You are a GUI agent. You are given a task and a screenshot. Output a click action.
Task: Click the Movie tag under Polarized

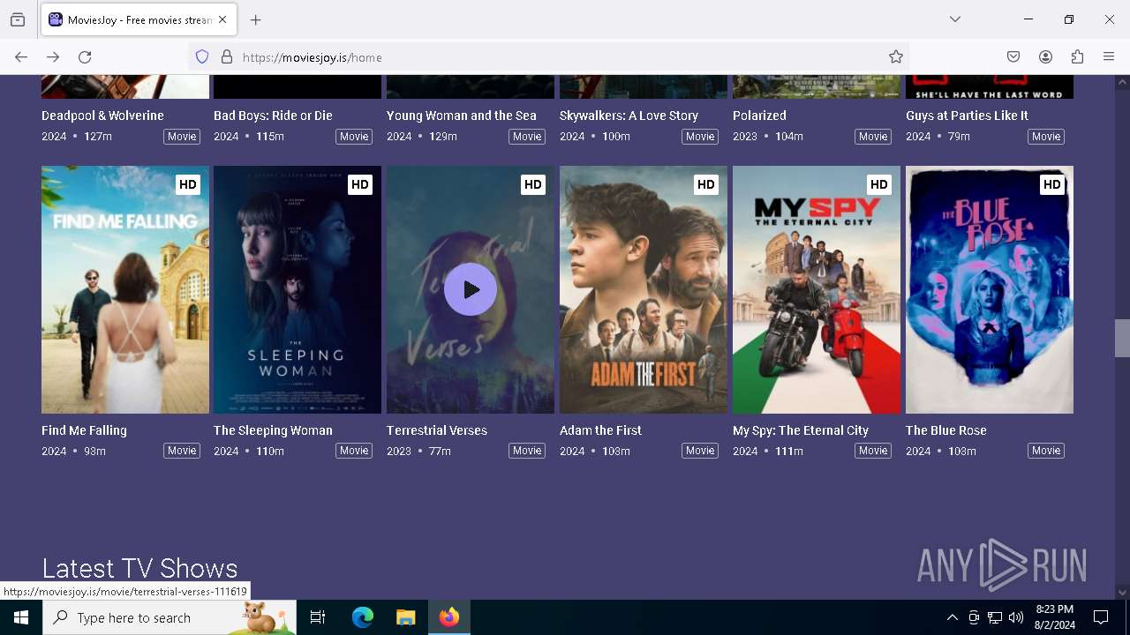[873, 137]
